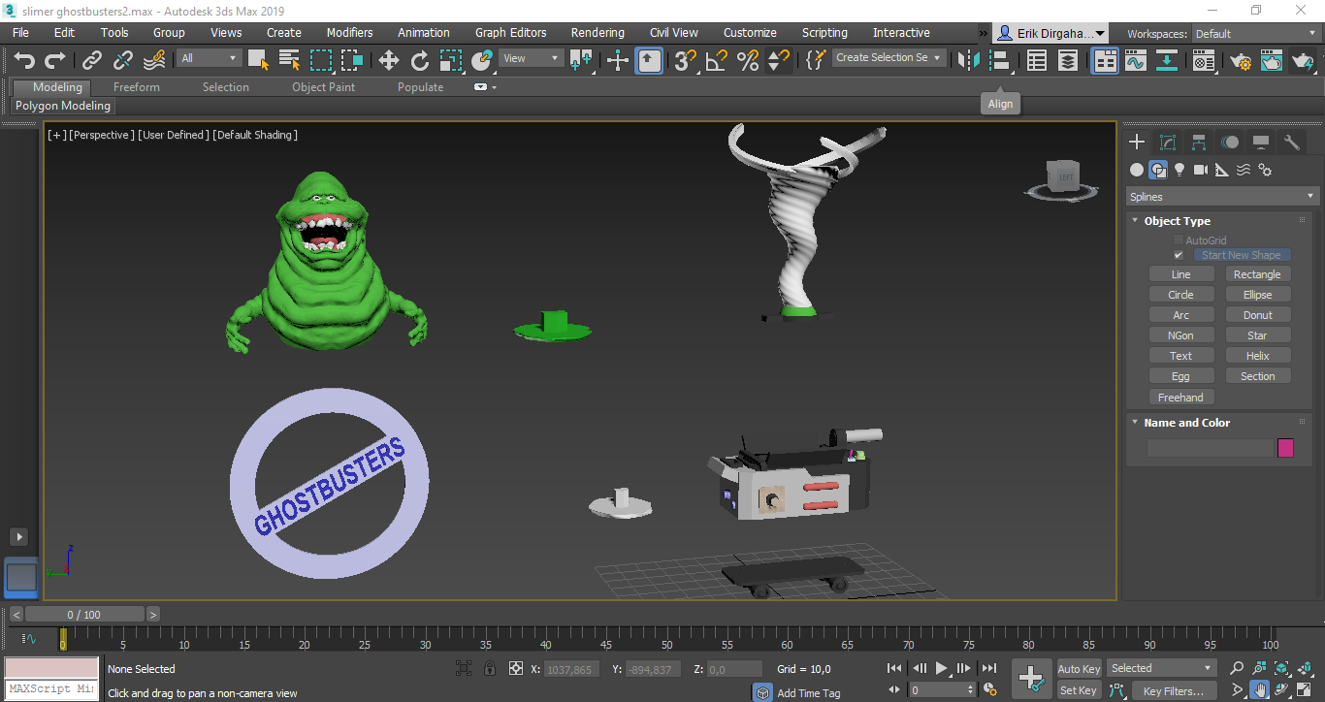Viewport: 1325px width, 702px height.
Task: Open Layer Explorer from toolbar
Action: point(1068,60)
